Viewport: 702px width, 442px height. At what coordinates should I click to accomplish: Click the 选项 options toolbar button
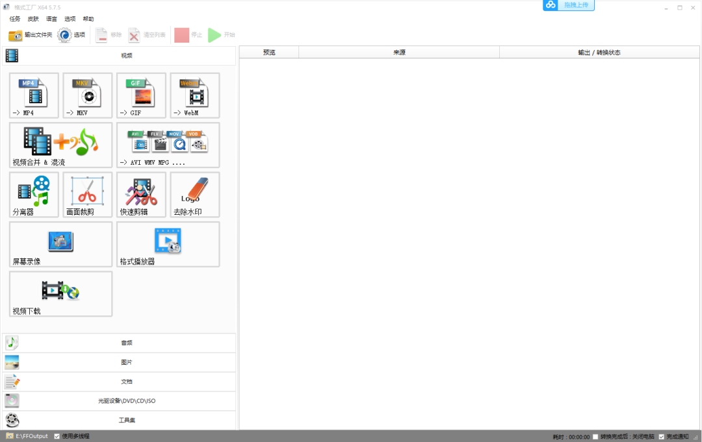coord(71,35)
